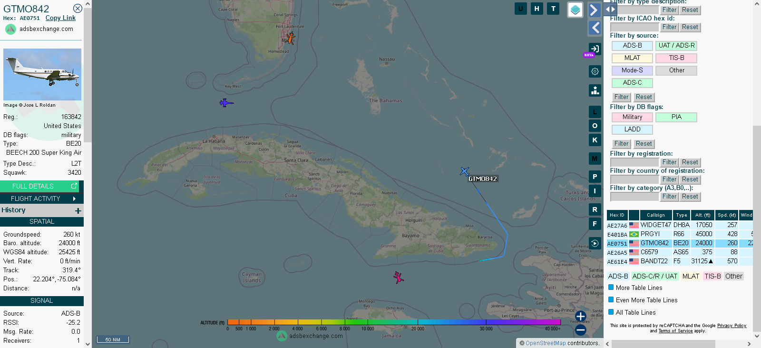Screen dimensions: 761x348
Task: Toggle the R map option button
Action: point(595,209)
